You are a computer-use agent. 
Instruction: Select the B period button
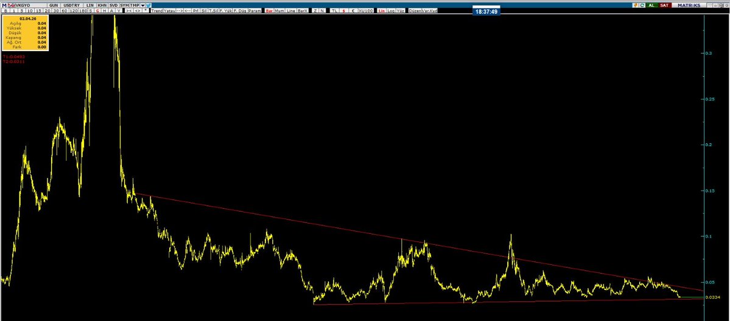[x=5, y=10]
